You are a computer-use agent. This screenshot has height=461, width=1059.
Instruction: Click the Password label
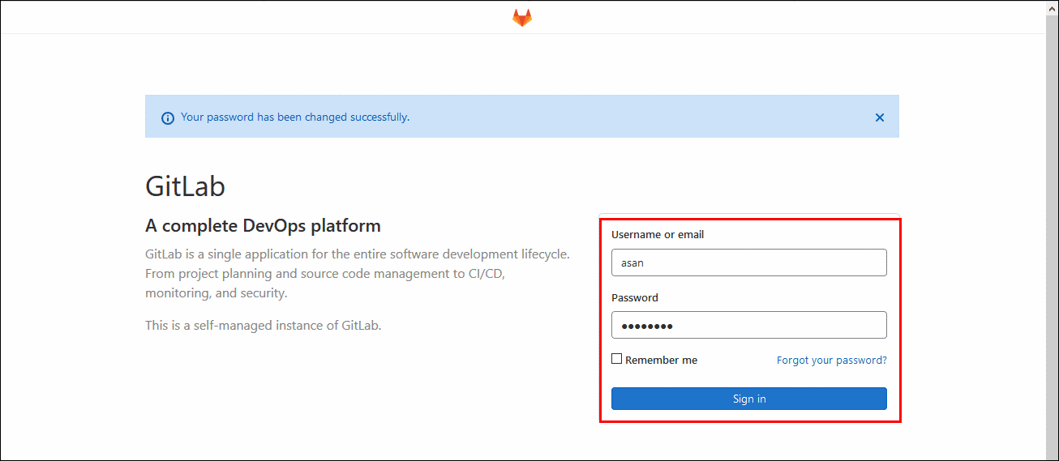(635, 297)
